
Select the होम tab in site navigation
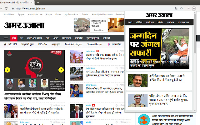(14, 38)
